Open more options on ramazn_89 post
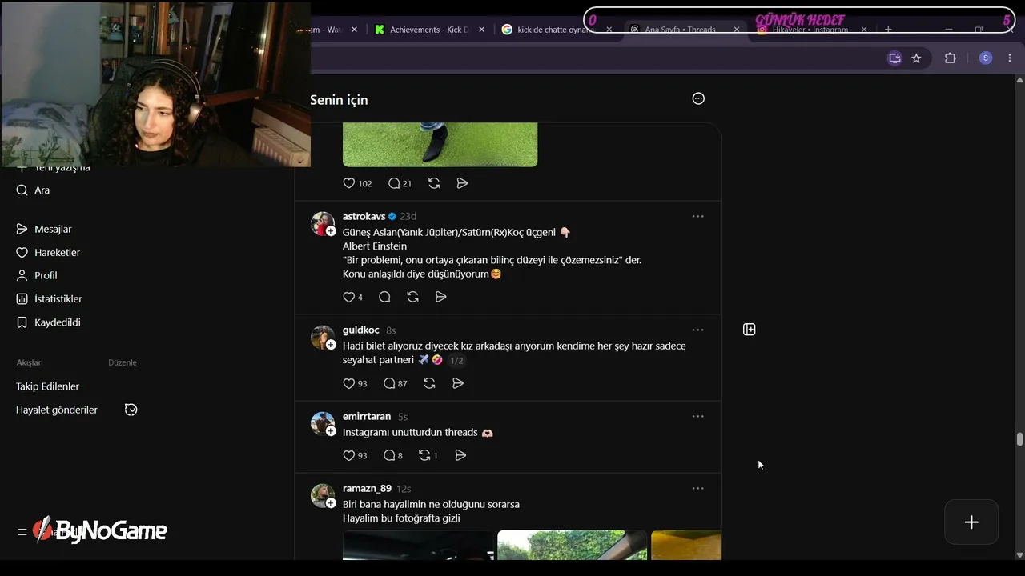 697,488
